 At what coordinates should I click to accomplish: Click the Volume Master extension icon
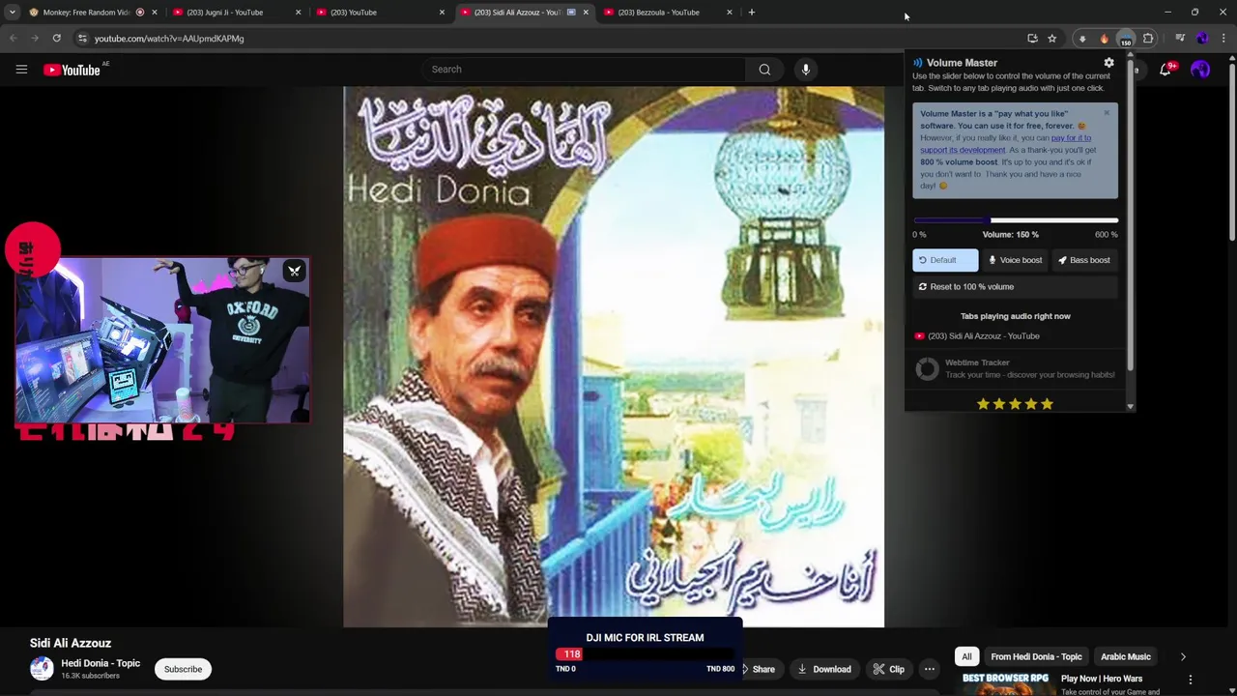coord(1126,39)
